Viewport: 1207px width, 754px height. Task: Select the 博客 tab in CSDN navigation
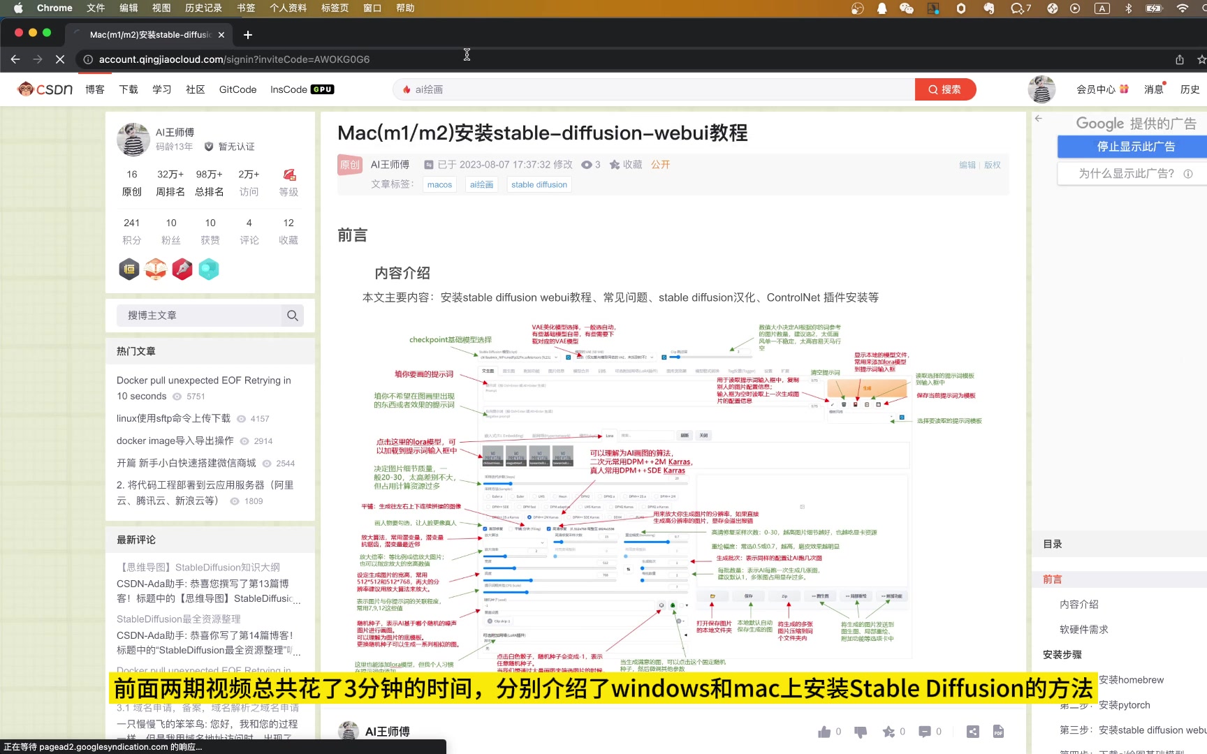(x=95, y=89)
